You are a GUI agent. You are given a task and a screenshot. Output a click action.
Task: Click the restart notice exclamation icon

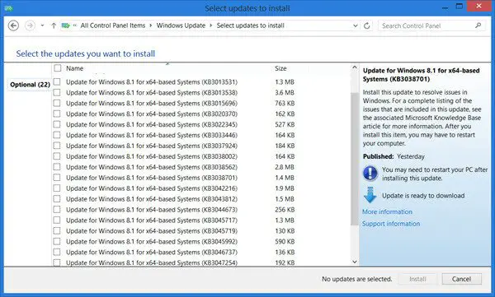pos(370,174)
